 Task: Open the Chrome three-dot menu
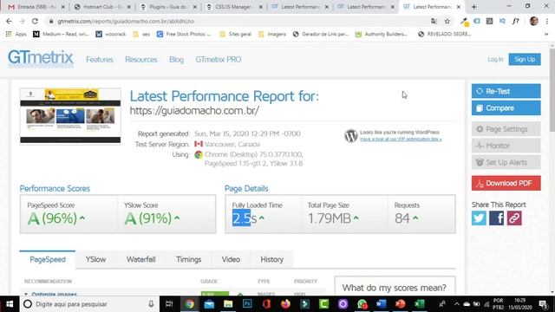click(547, 21)
